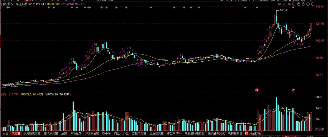Click the green 9 marker below the 141.41 peak
Screen dimensions: 328x137
click(x=270, y=27)
